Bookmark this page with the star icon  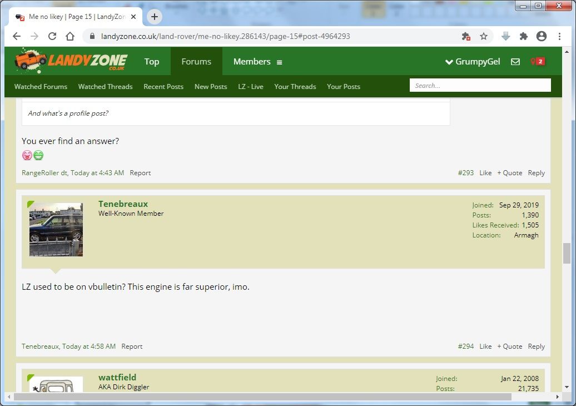484,36
